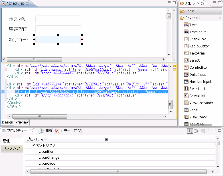Click the ホスト名 text input field

point(58,19)
